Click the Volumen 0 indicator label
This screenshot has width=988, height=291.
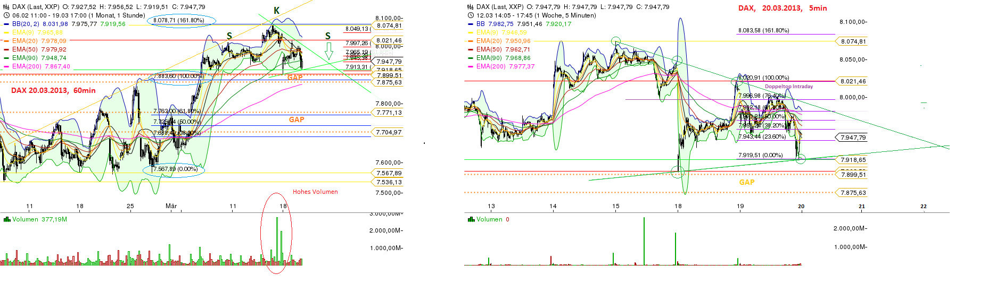pos(492,219)
